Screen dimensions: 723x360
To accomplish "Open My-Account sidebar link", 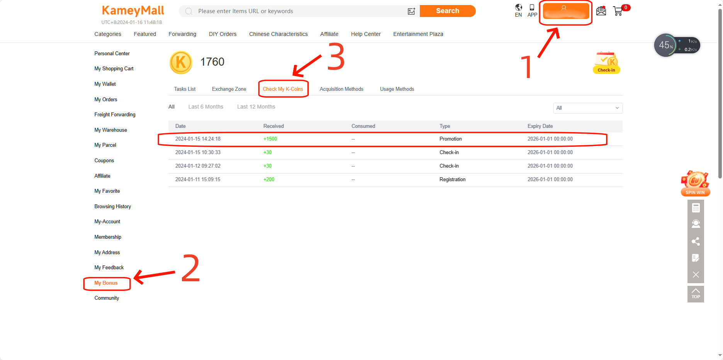I will click(x=107, y=222).
